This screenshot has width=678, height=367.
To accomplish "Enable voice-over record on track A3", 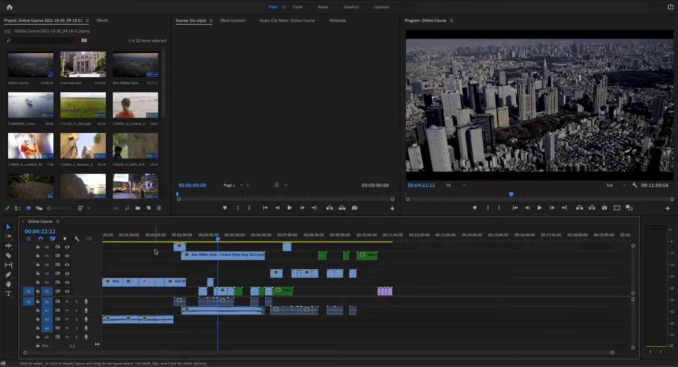I will (86, 319).
